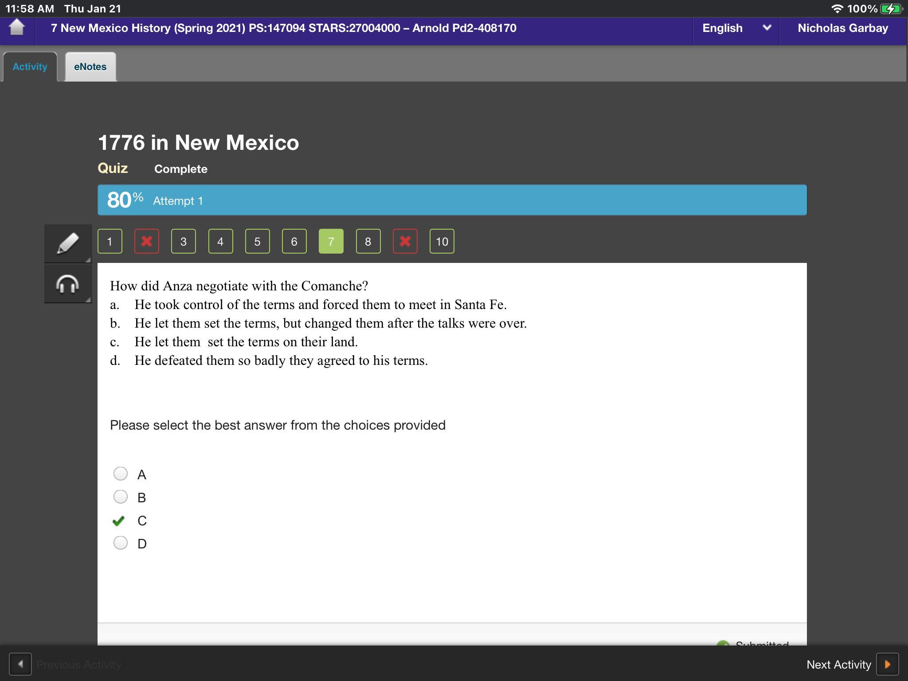Click the Previous Activity arrow icon

point(20,664)
